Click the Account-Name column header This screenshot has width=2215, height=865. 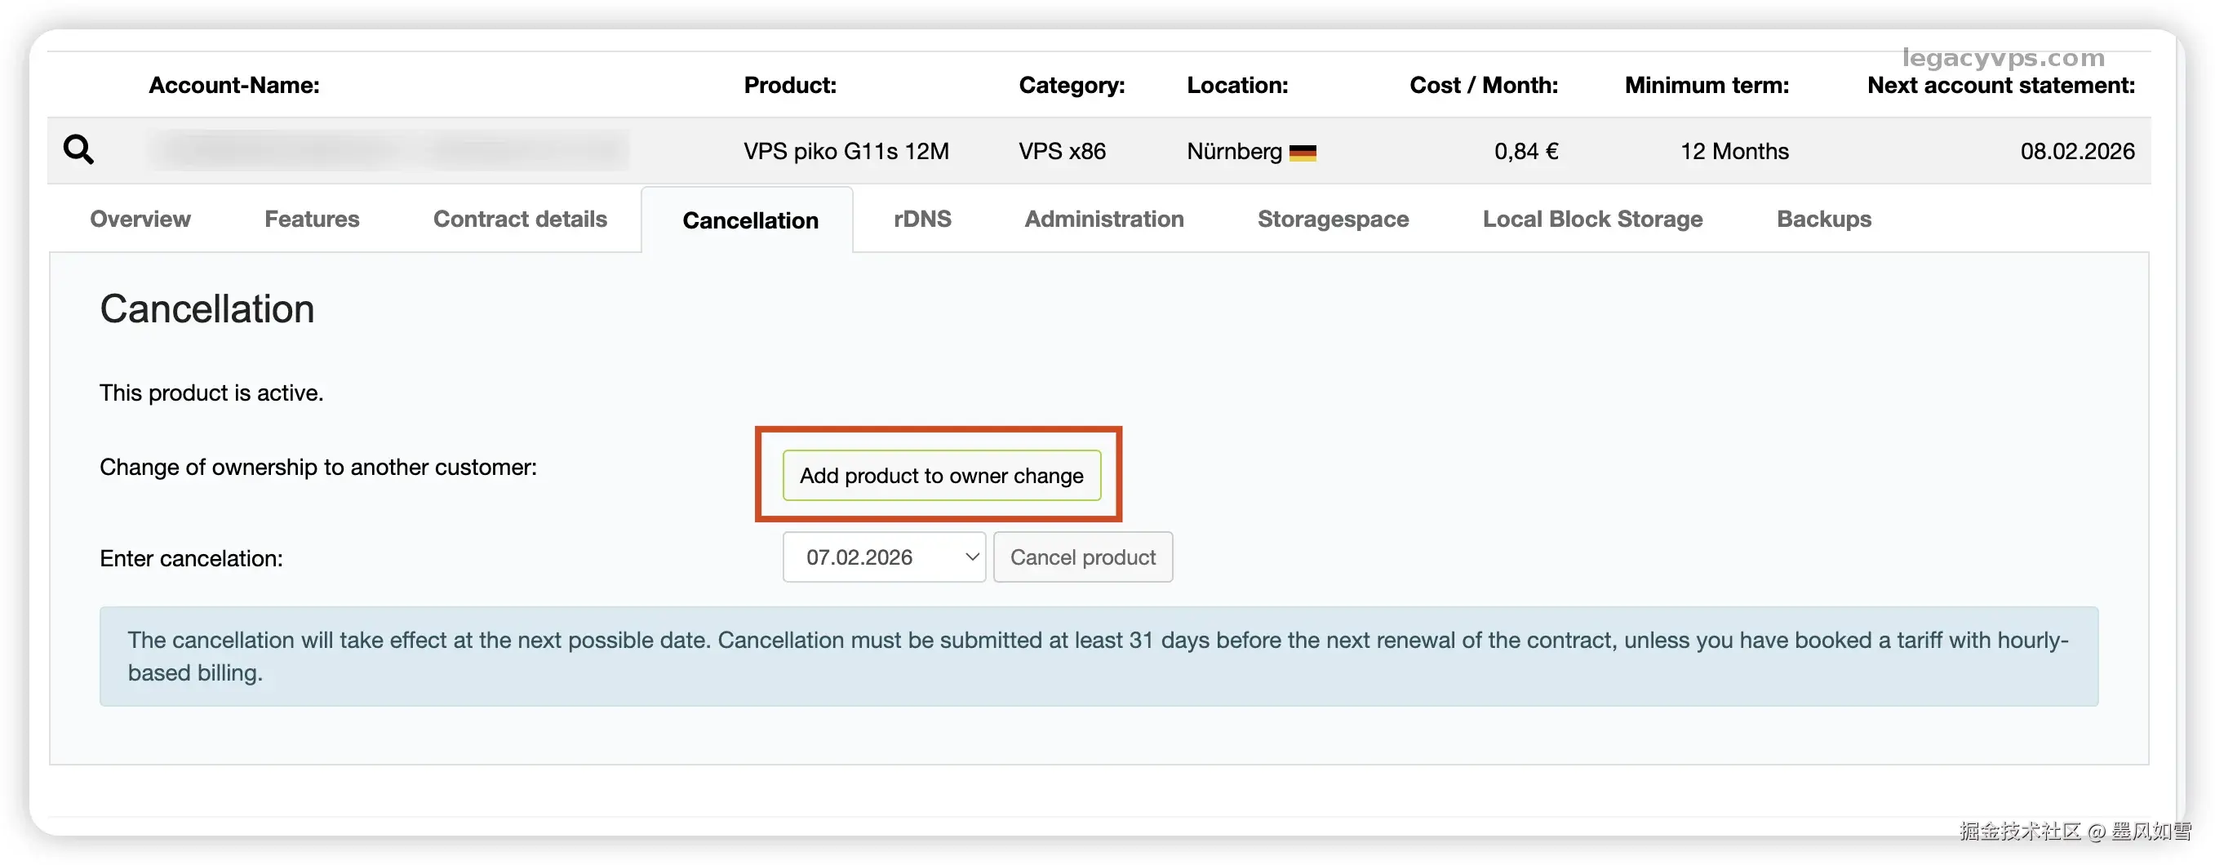tap(234, 85)
